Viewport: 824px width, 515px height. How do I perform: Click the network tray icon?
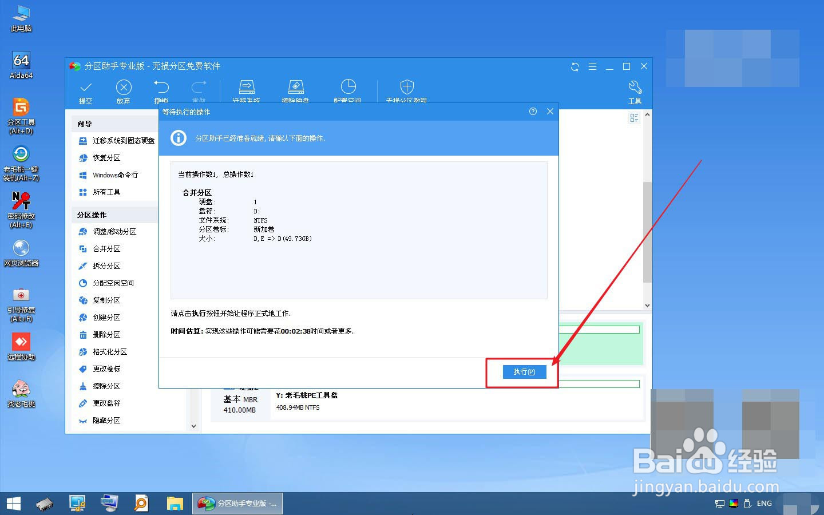719,504
